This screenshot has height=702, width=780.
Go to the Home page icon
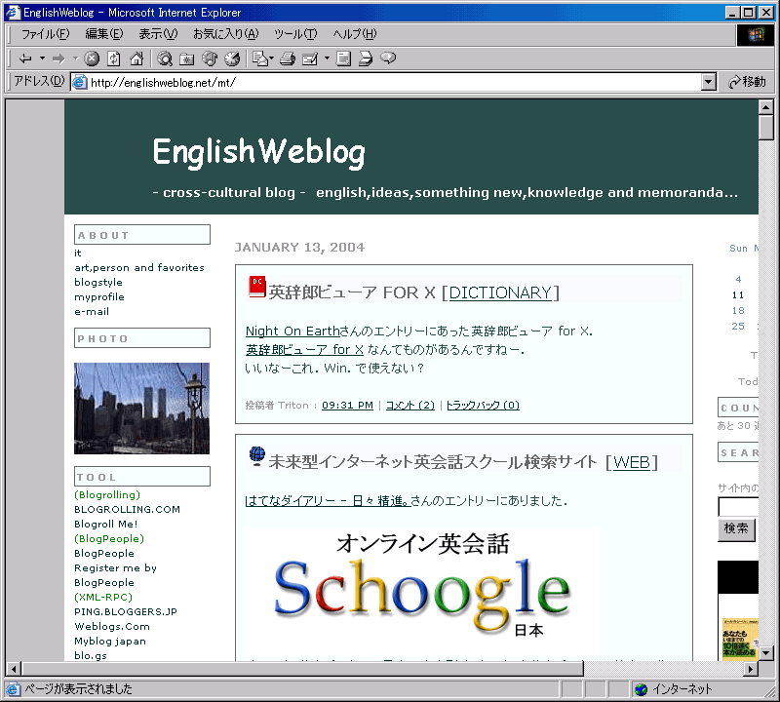click(136, 58)
